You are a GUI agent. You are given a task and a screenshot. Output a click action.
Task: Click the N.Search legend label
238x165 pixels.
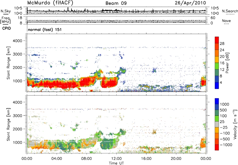[x=230, y=11]
